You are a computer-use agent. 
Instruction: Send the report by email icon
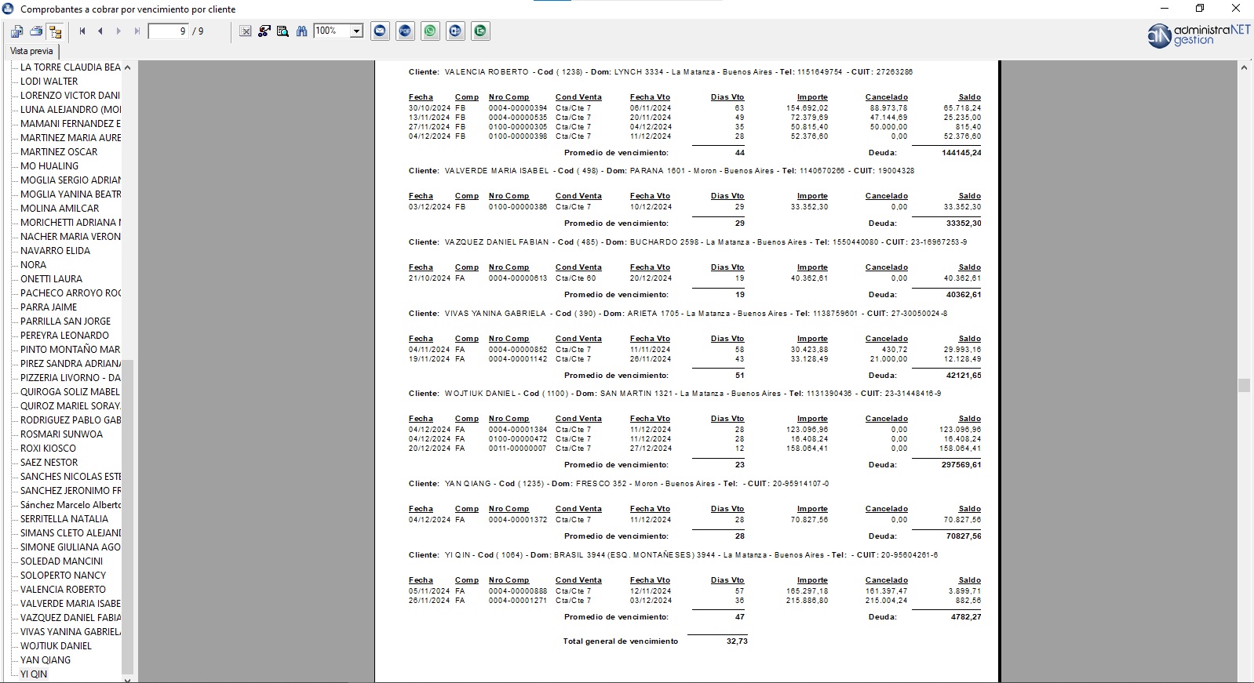(381, 31)
